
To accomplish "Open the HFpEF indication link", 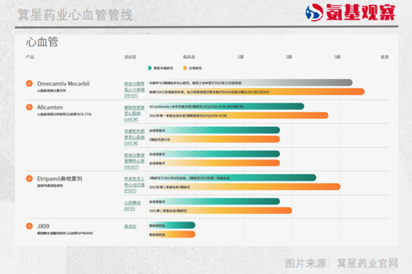I will click(134, 160).
